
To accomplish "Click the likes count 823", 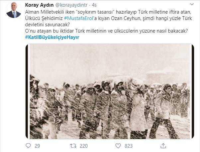I will click(129, 146).
